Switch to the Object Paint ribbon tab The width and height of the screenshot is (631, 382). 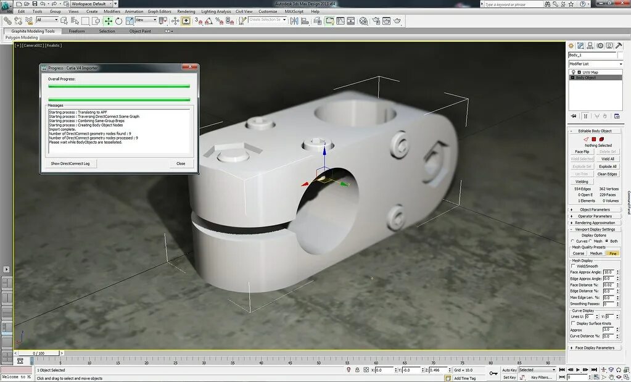point(140,31)
